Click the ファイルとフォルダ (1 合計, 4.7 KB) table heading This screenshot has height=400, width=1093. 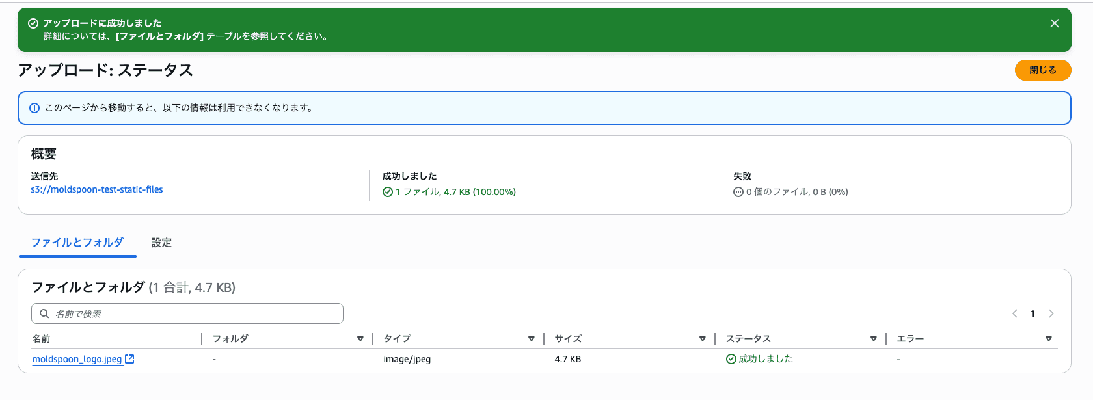coord(133,287)
